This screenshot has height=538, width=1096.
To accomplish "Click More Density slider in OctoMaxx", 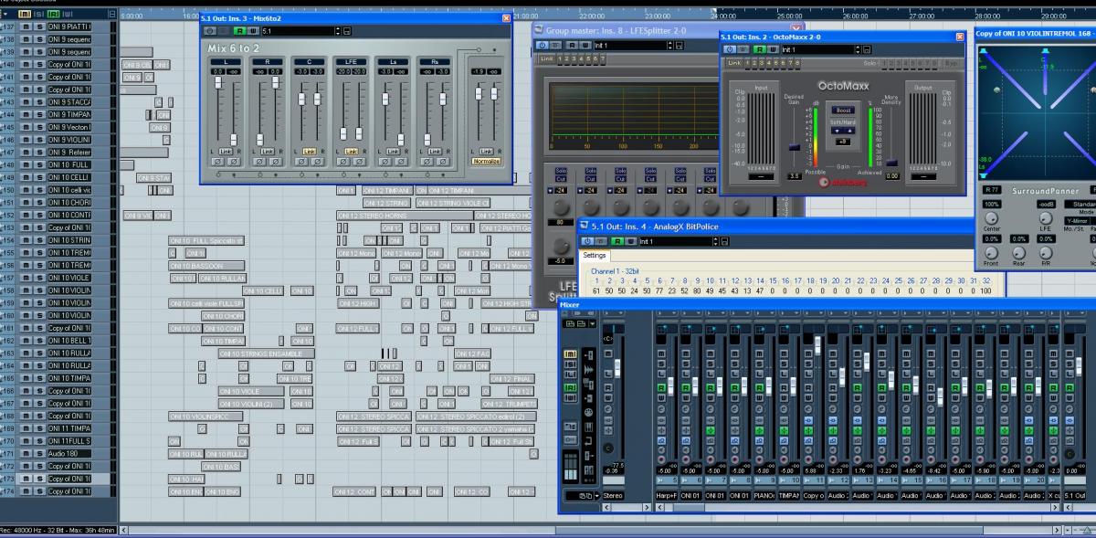I will 891,162.
